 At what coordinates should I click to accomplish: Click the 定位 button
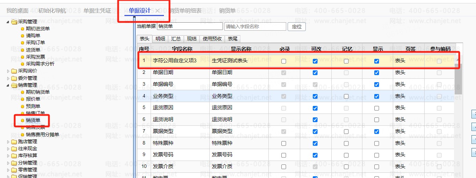pos(297,26)
